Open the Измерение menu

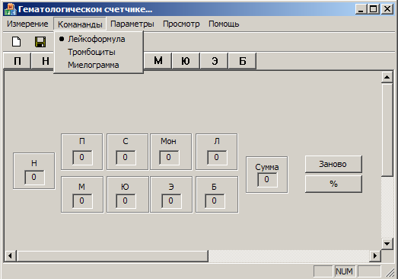(27, 24)
